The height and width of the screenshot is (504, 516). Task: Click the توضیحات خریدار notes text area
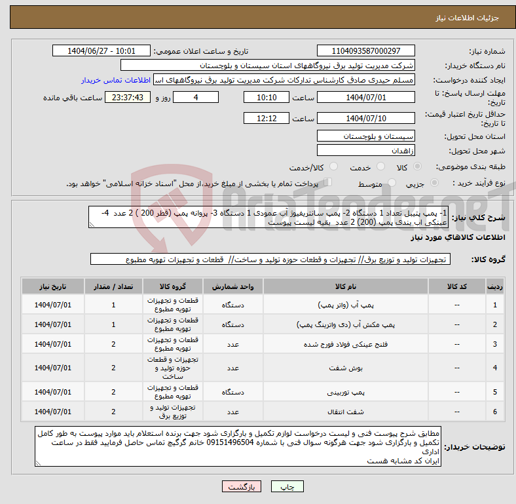[x=238, y=446]
